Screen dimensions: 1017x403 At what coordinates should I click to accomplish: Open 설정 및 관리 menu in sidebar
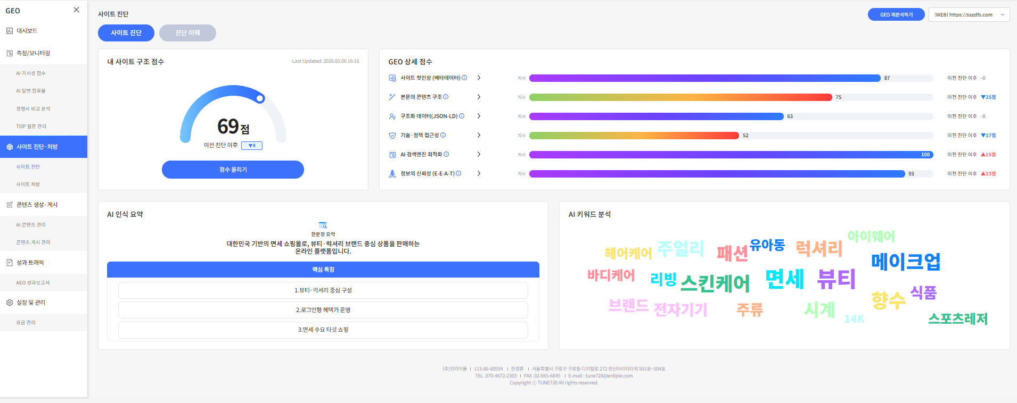click(44, 303)
